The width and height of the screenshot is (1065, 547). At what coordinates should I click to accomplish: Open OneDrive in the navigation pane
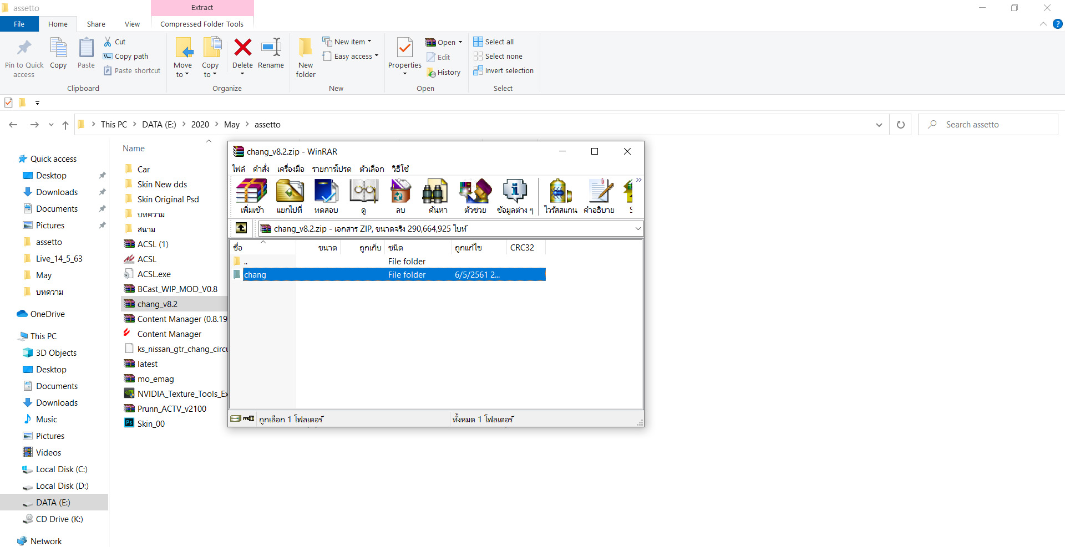pyautogui.click(x=47, y=314)
